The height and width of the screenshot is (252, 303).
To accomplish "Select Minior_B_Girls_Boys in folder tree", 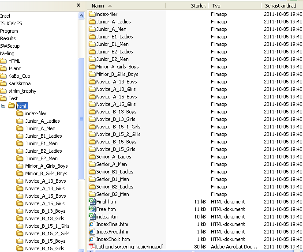I will (x=46, y=173).
